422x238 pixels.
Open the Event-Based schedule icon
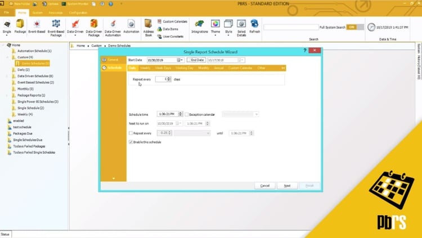pyautogui.click(x=37, y=26)
